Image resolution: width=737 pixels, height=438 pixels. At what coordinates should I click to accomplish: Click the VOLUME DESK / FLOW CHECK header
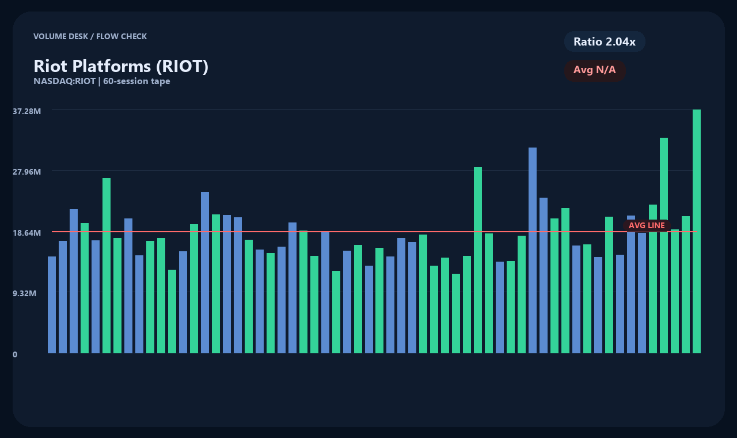coord(90,36)
